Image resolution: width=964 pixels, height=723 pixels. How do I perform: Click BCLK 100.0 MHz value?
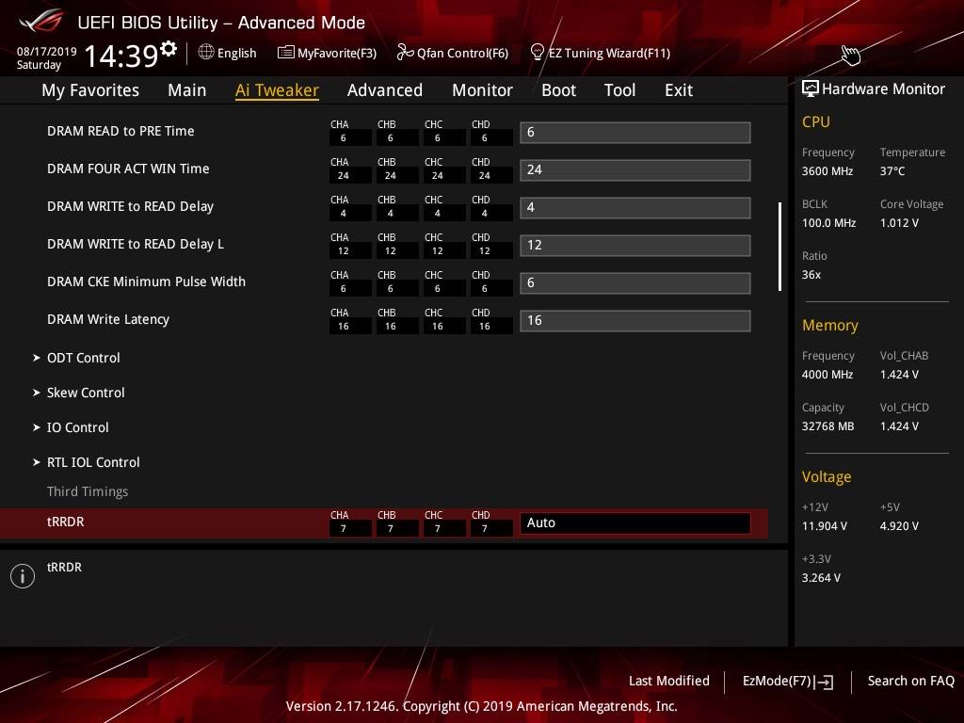(x=828, y=223)
